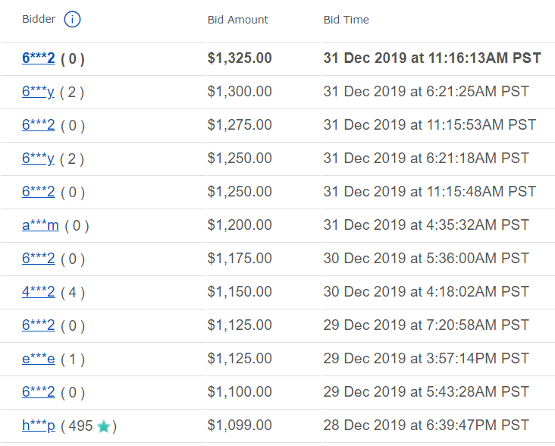555x446 pixels.
Task: Select bidder 6***2 on the $1,100.00 row
Action: 38,392
